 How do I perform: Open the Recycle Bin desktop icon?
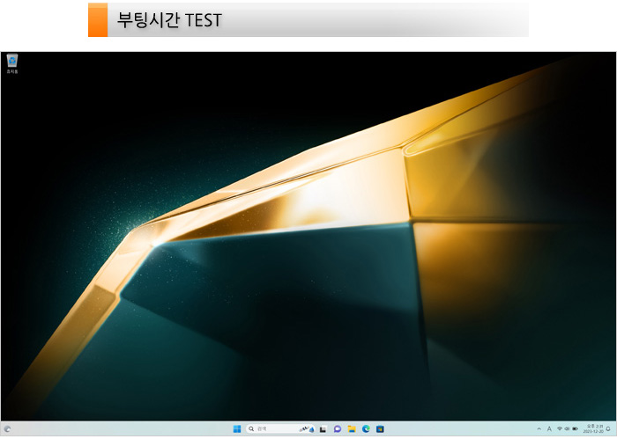[x=12, y=64]
